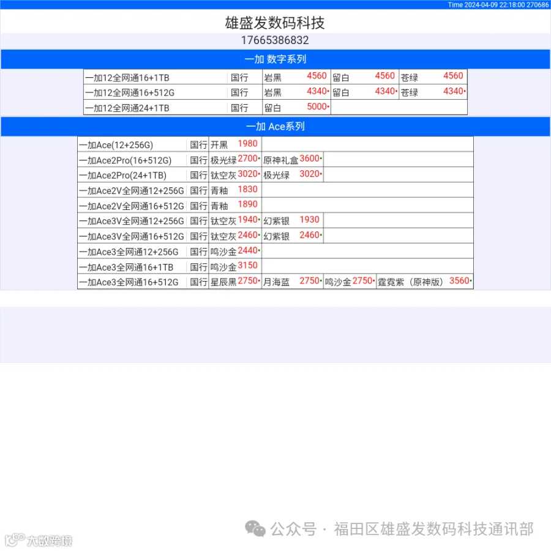
Task: Click 幻紫银 label in Ace3V 12+256G row
Action: 277,222
